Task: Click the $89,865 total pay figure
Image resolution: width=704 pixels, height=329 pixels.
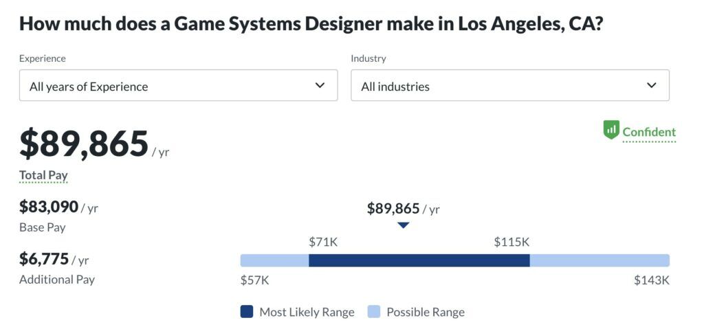Action: 84,144
